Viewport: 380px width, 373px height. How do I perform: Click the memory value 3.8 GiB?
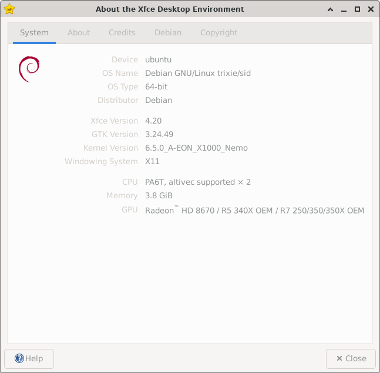pos(159,195)
